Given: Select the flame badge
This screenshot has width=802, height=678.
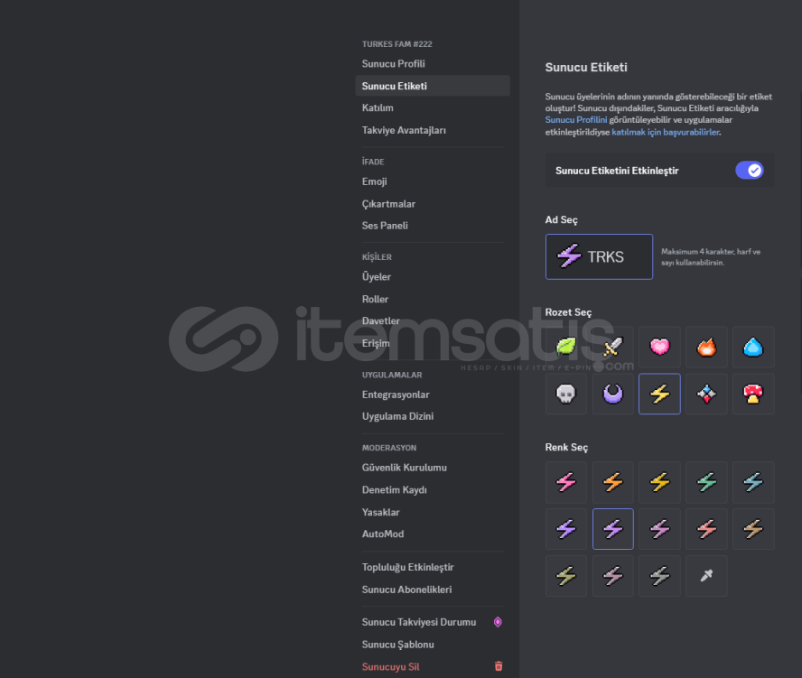Looking at the screenshot, I should coord(706,348).
